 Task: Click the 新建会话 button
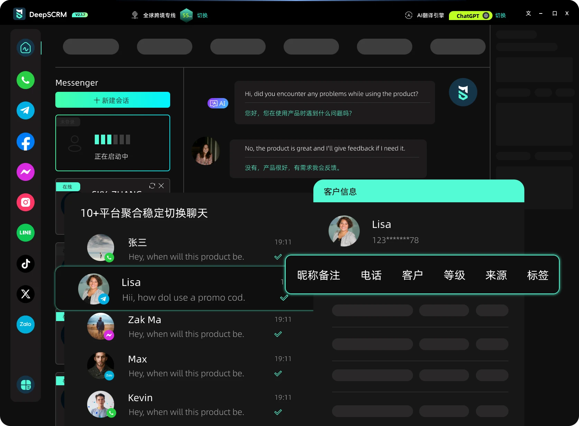112,100
